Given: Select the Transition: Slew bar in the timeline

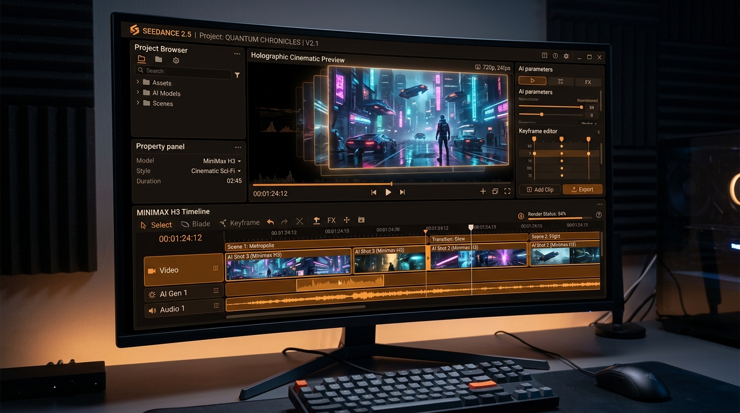Looking at the screenshot, I should (x=479, y=239).
